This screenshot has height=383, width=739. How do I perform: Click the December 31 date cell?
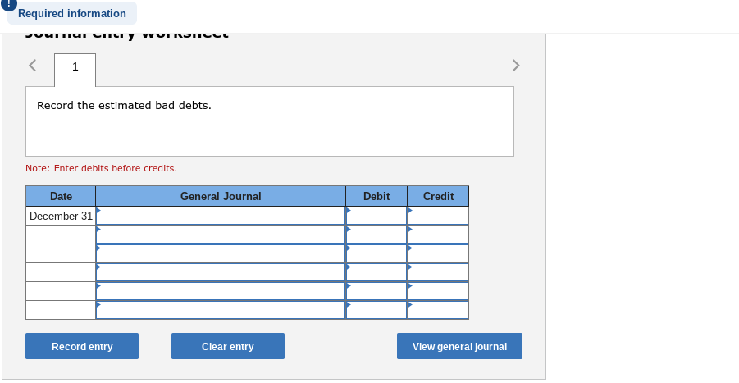click(x=61, y=216)
